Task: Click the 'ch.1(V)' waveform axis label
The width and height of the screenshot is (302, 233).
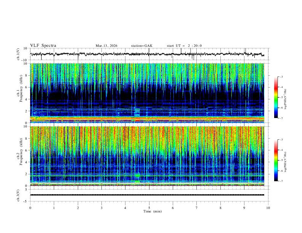Action: click(x=18, y=54)
